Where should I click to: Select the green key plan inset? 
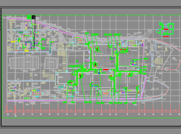[x=165, y=29]
